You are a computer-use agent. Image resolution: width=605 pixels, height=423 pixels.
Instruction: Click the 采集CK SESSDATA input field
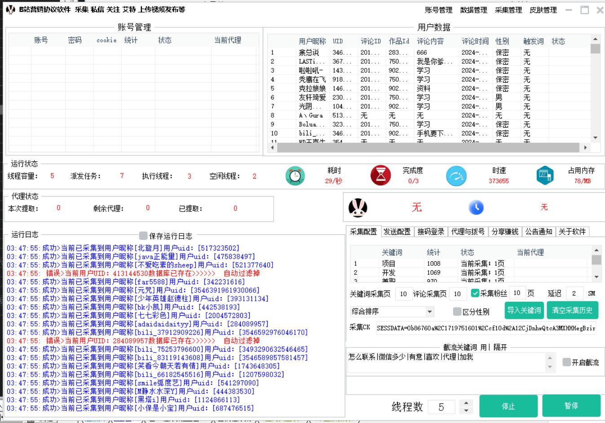click(486, 328)
